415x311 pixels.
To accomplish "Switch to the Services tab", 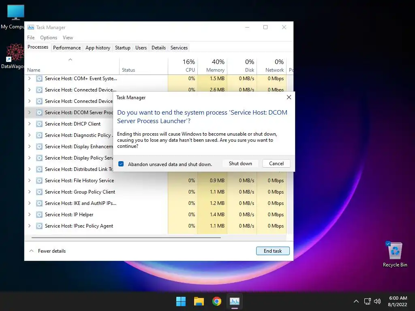I will tap(179, 48).
